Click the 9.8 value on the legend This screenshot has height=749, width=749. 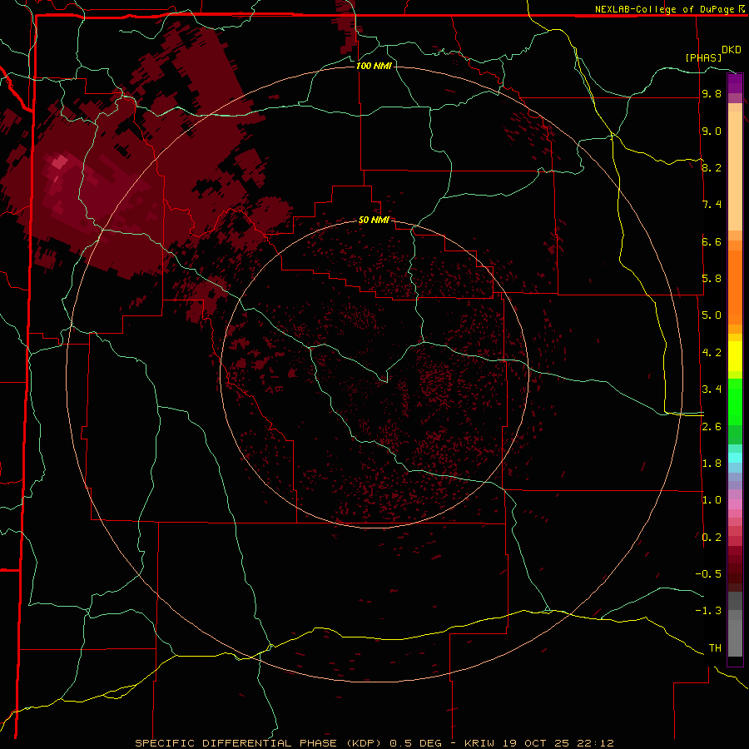click(x=712, y=93)
